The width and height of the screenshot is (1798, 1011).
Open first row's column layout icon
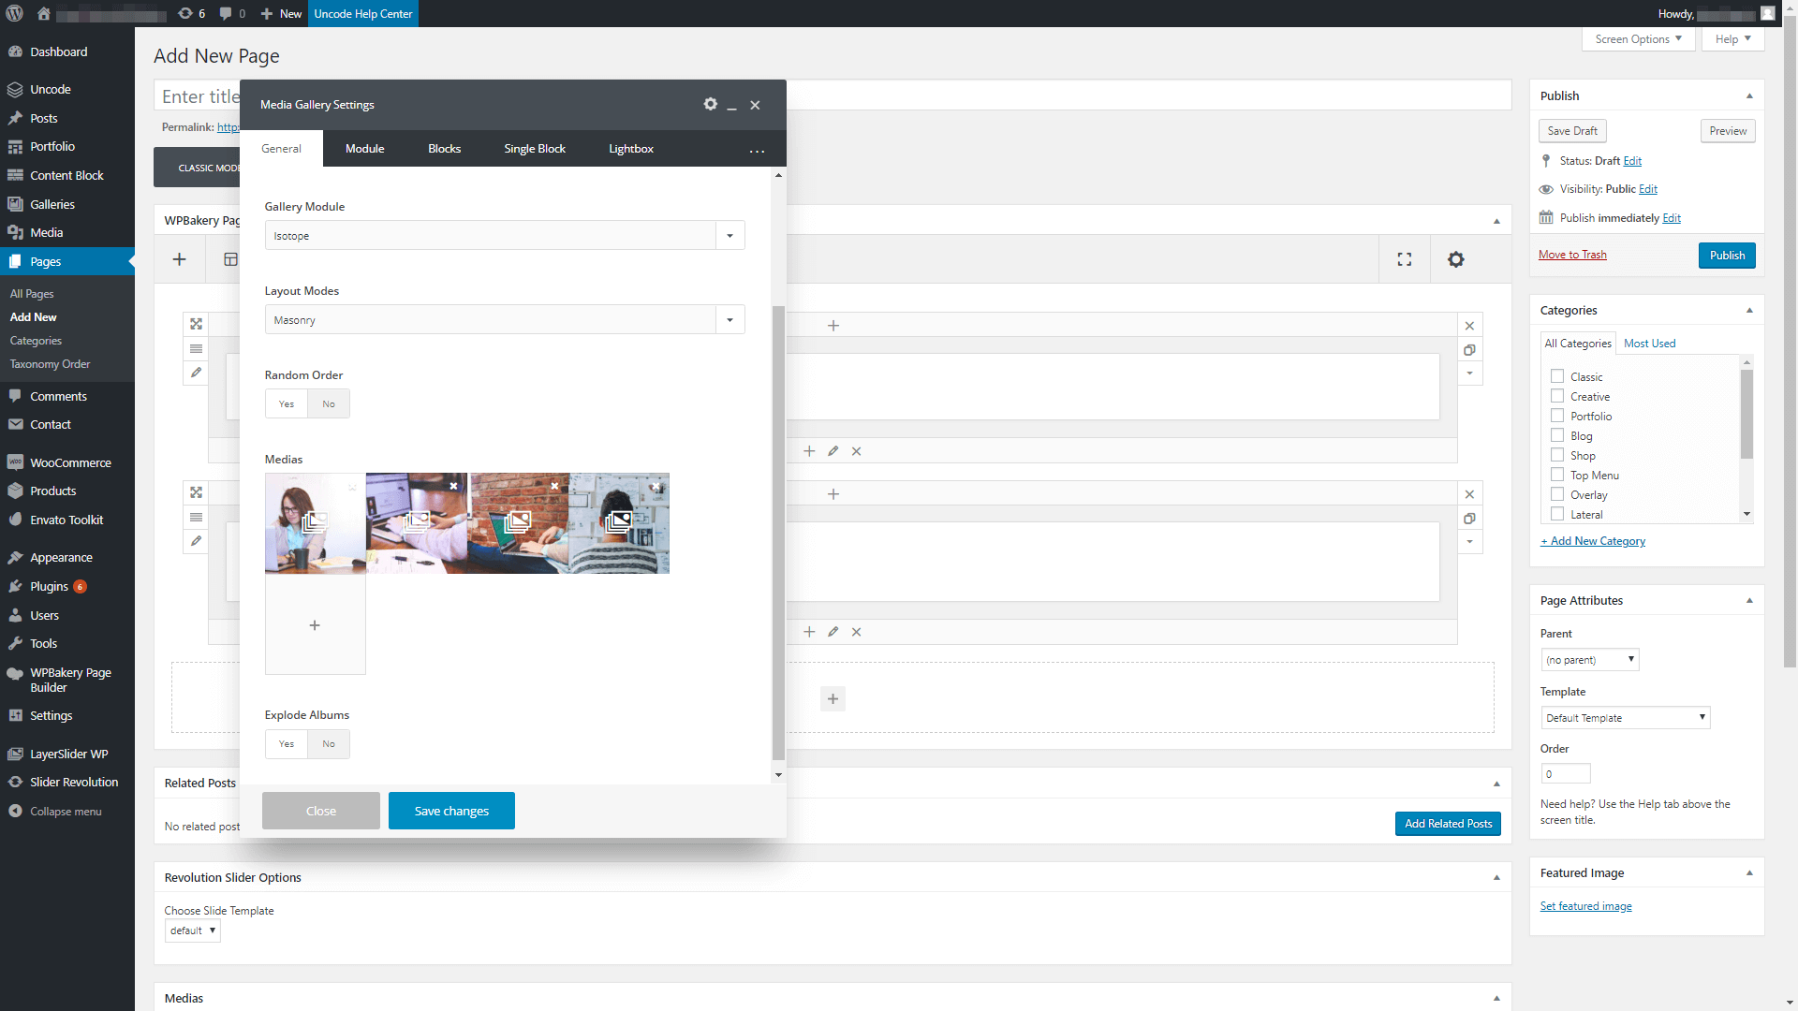tap(196, 348)
